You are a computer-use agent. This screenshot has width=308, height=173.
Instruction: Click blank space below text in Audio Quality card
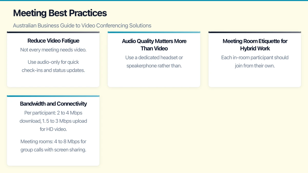(x=154, y=78)
